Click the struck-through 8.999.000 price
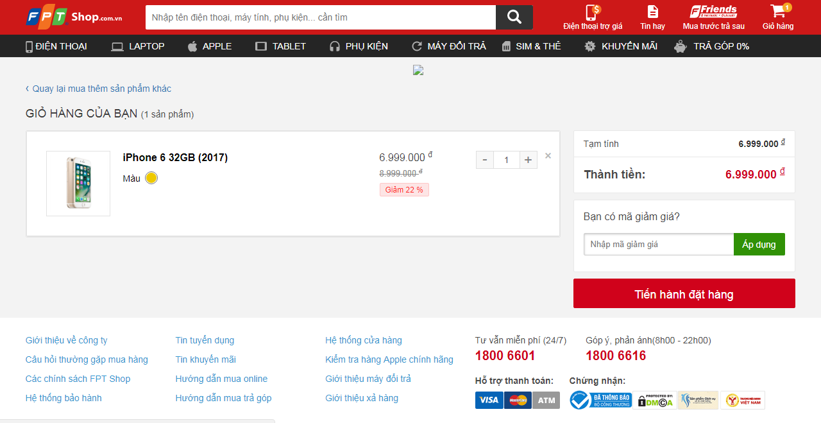 coord(401,173)
